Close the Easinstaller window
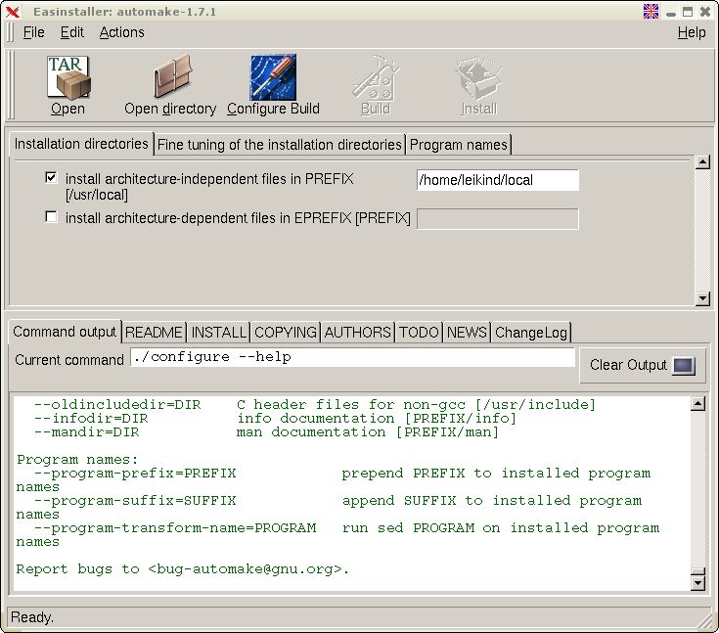The width and height of the screenshot is (719, 633). [x=705, y=12]
